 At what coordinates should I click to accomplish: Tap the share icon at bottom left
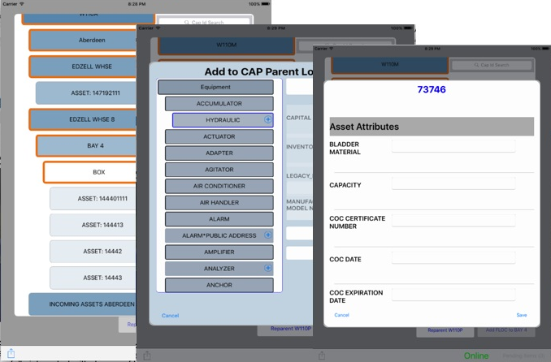coord(11,353)
